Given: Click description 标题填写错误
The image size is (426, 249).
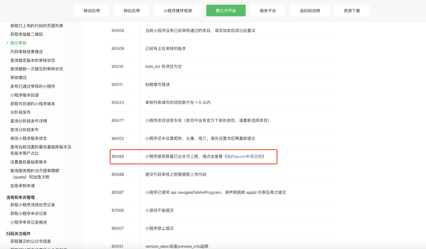Looking at the screenshot, I should point(157,84).
